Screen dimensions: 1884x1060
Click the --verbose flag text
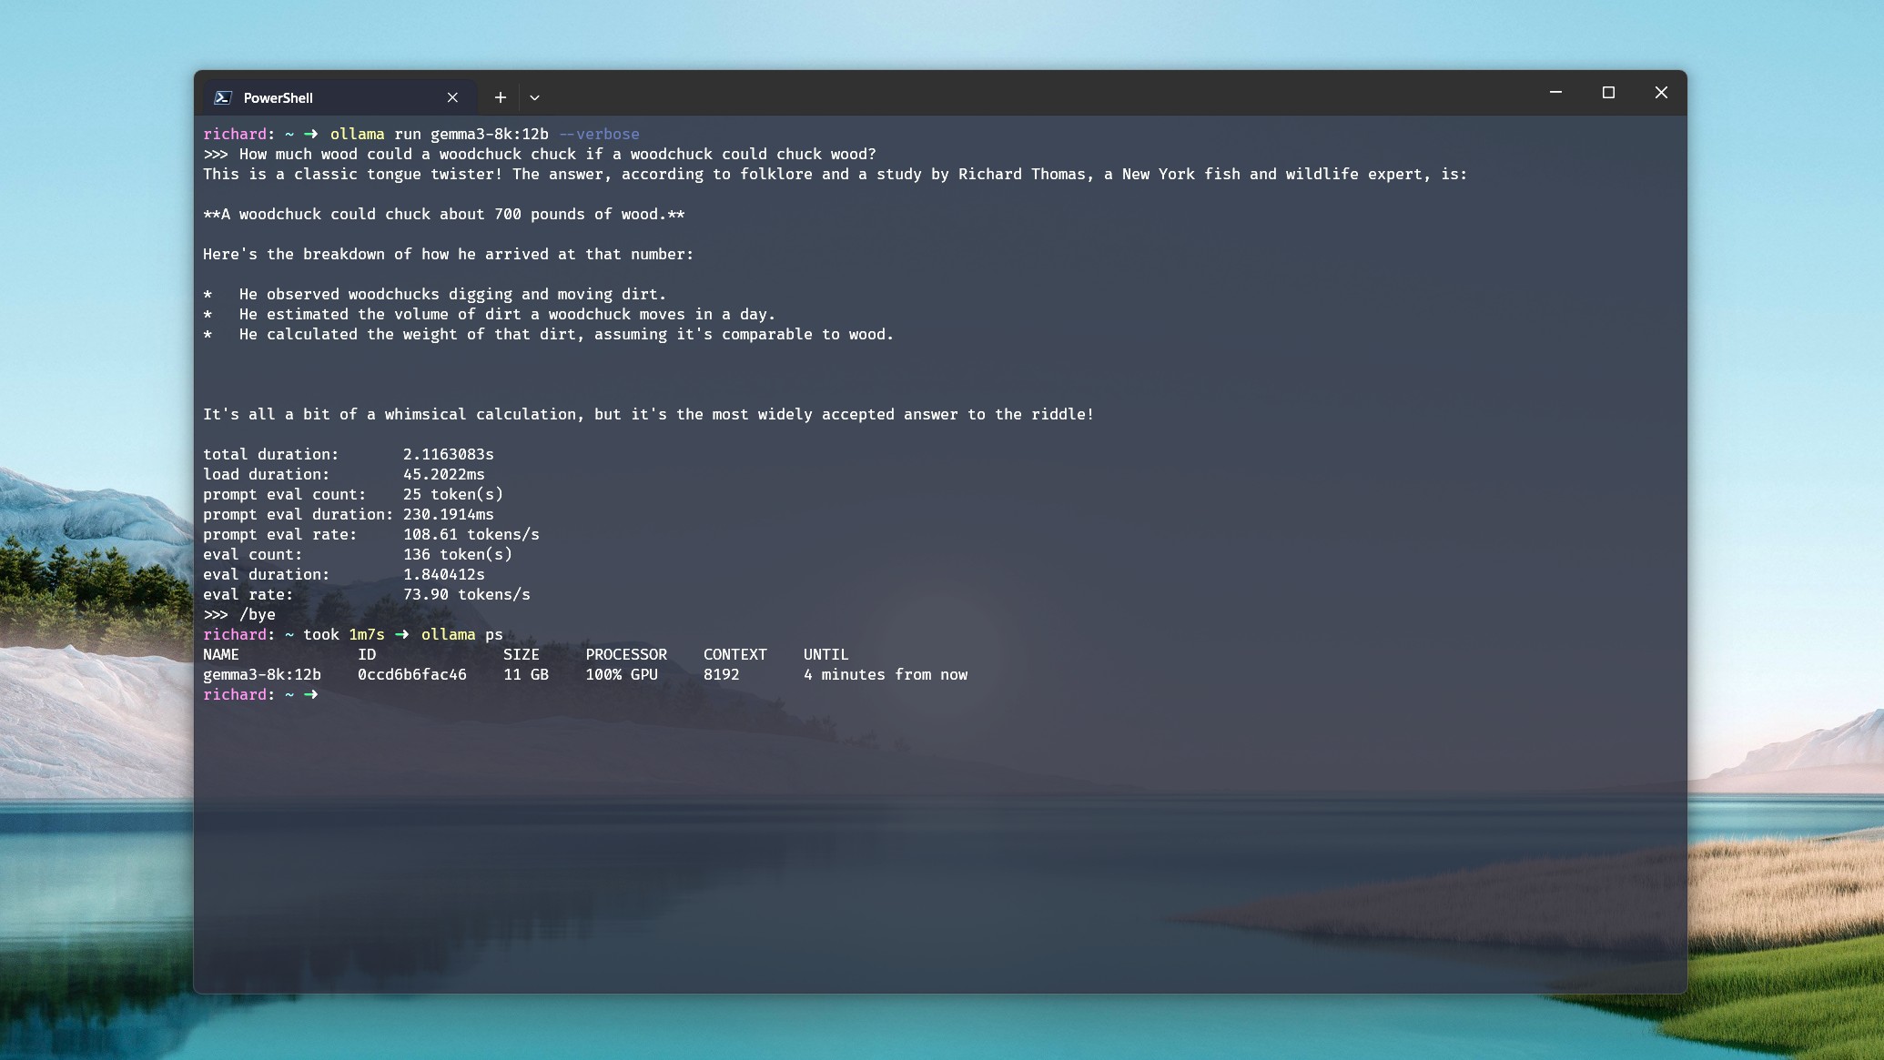[599, 135]
